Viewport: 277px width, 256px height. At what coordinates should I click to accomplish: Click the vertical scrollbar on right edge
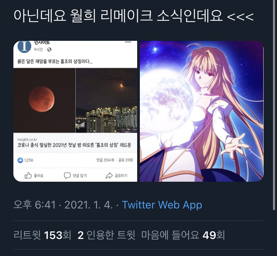pos(274,106)
